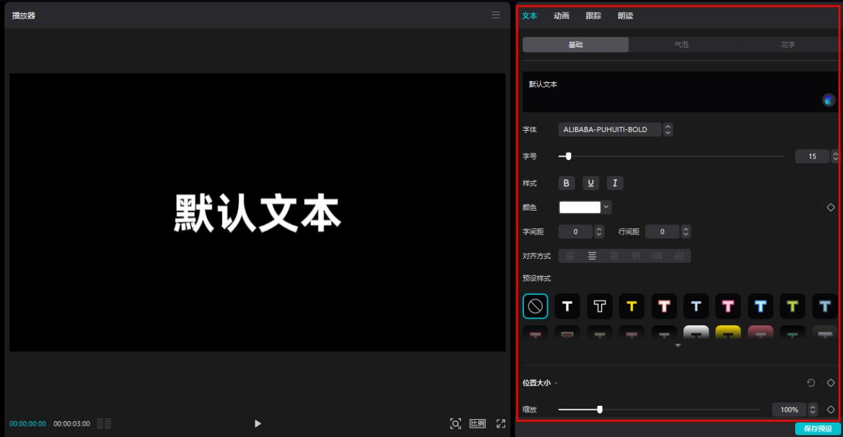Select center alignment for text
This screenshot has width=843, height=437.
tap(592, 256)
